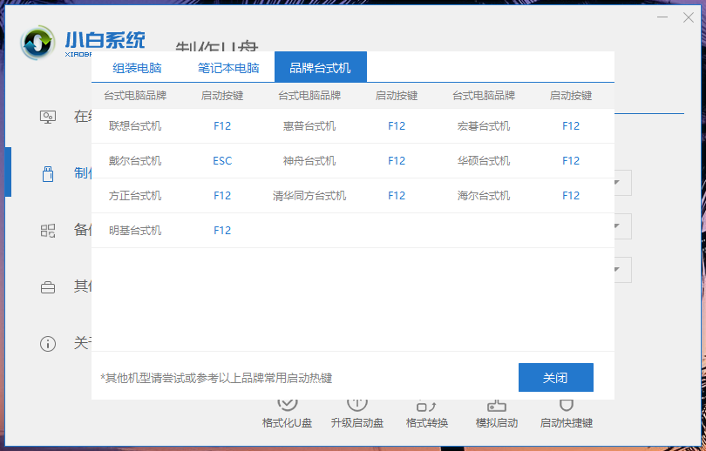Switch to the 组装电脑 tab

(137, 67)
